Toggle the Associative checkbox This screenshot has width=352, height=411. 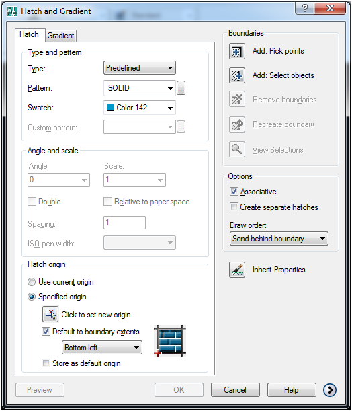coord(234,192)
